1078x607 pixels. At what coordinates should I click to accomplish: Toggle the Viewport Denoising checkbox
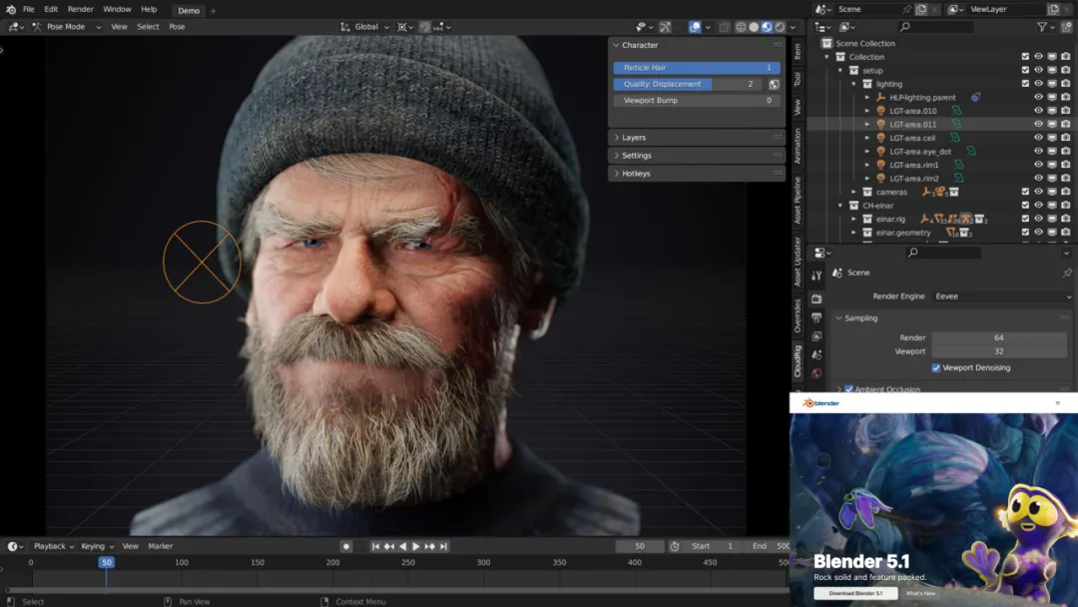(x=935, y=367)
